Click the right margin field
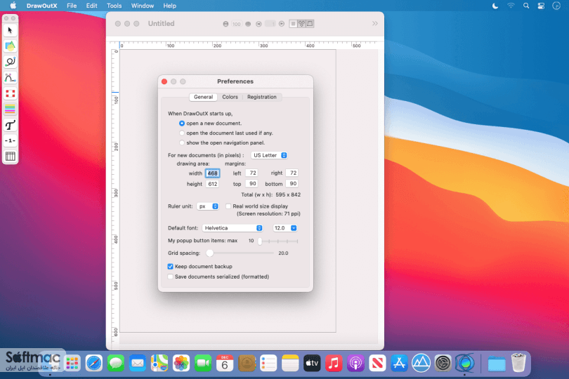 tap(292, 173)
